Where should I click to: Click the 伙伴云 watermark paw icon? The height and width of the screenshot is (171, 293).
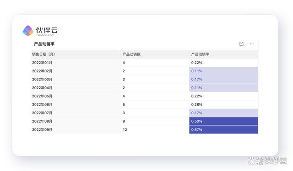pos(251,160)
